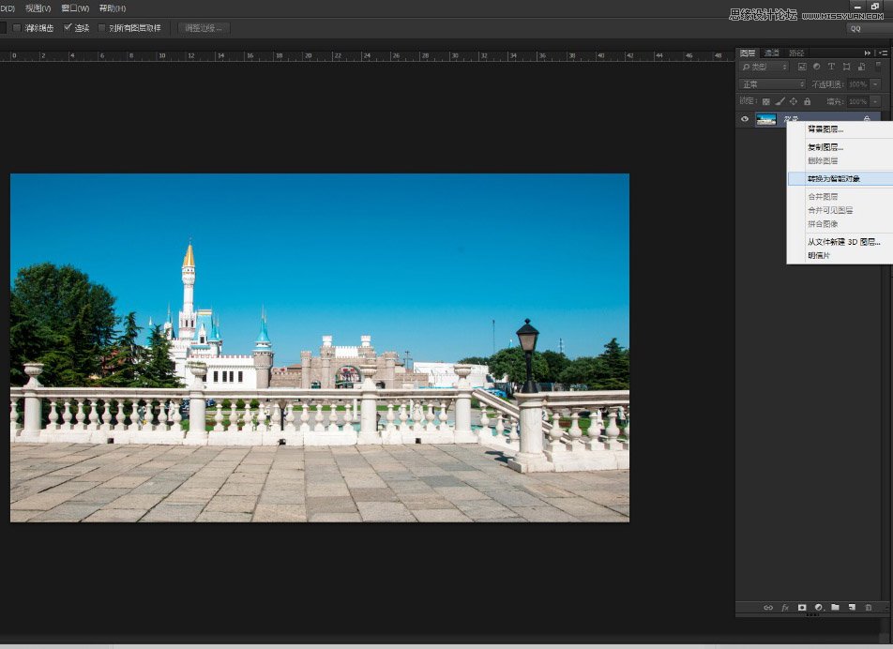Click the create new layer icon
Viewport: 893px width, 649px height.
[x=852, y=608]
